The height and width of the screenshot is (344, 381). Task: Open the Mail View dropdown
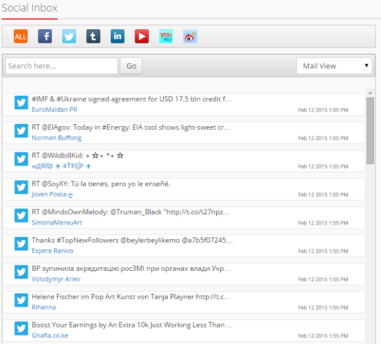[334, 66]
